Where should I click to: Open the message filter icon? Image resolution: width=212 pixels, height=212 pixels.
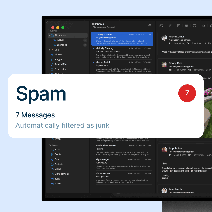[x=150, y=26]
